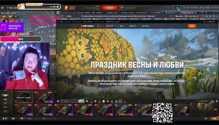The width and height of the screenshot is (219, 125).
Task: Click the blue reserves icon in game header
Action: (178, 8)
